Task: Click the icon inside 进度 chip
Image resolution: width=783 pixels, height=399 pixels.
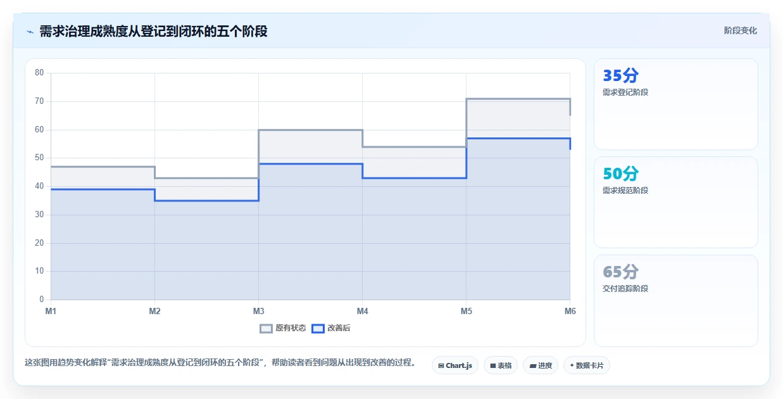Action: [533, 366]
